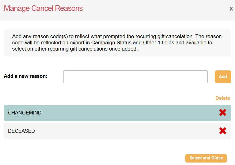Focus the new reason text field
This screenshot has height=165, width=235.
135,77
